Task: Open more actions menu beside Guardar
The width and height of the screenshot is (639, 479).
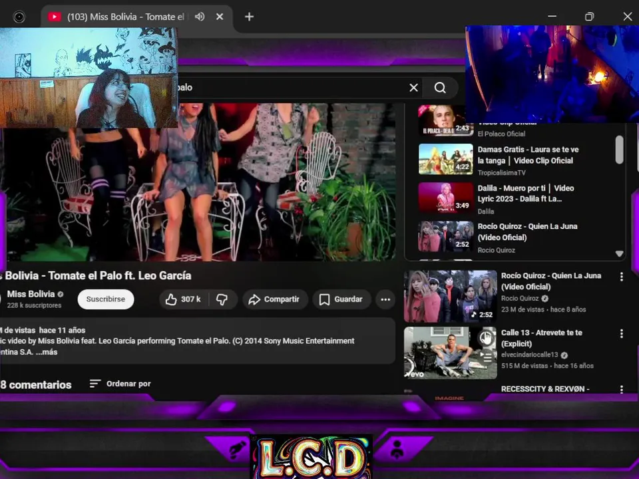Action: (385, 299)
